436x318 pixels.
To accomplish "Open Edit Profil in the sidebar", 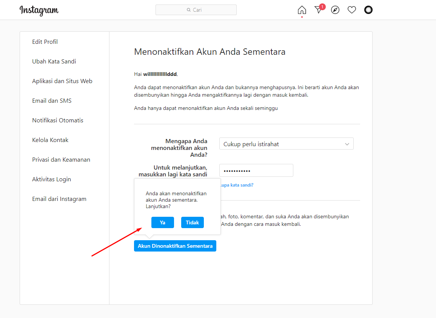I will coord(45,42).
